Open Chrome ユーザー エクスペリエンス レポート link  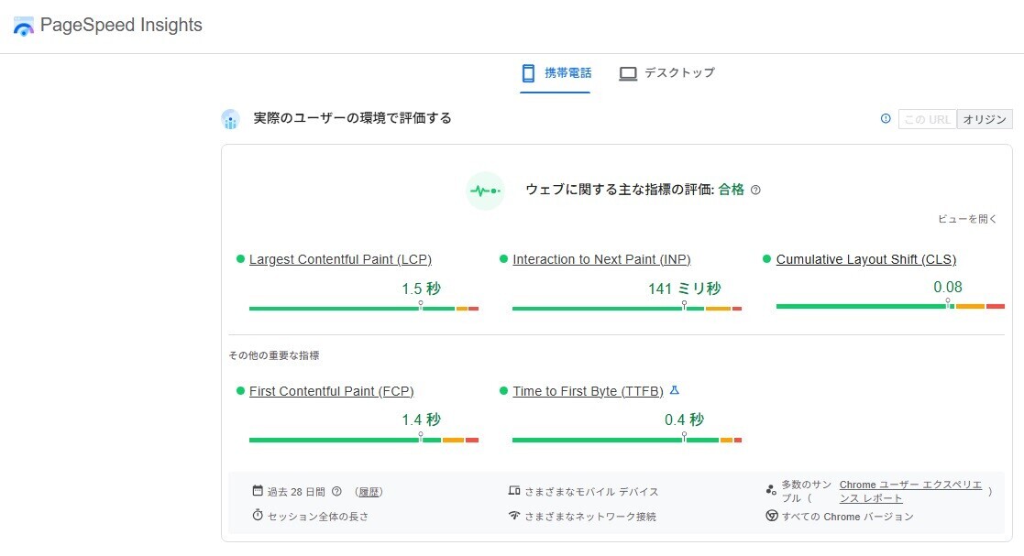[910, 491]
